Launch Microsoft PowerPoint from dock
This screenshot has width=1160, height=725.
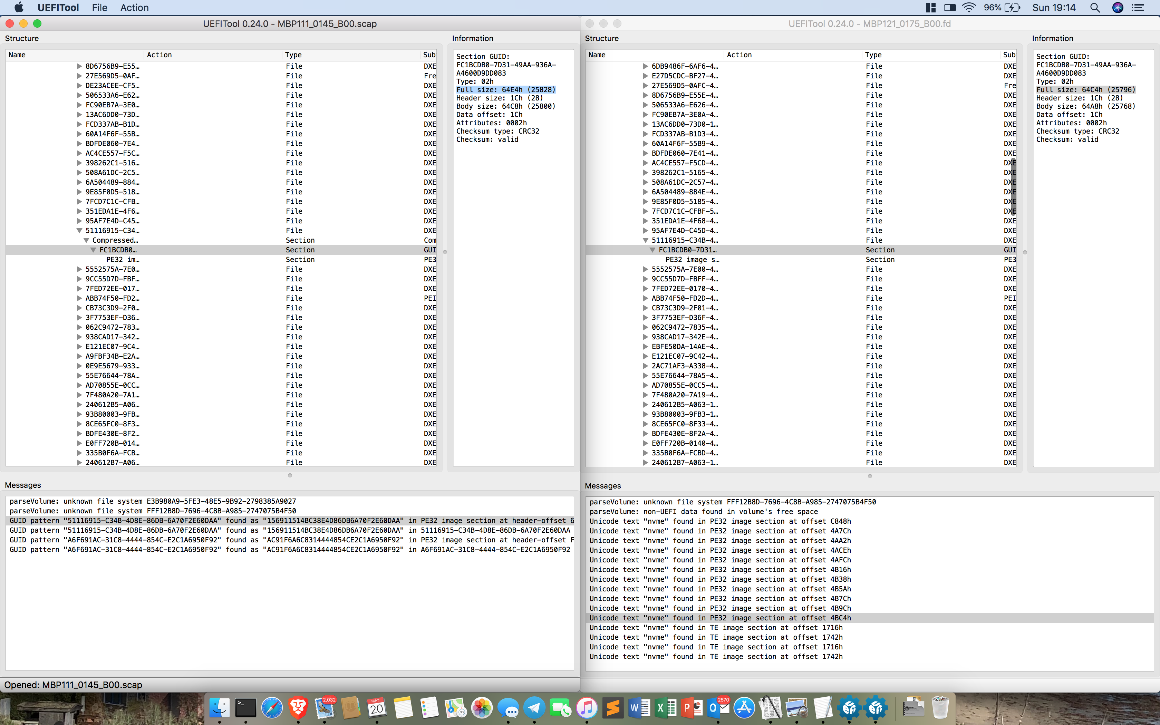coord(692,708)
